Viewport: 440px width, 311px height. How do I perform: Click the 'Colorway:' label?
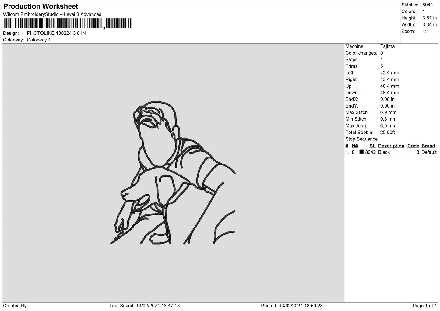pyautogui.click(x=13, y=40)
